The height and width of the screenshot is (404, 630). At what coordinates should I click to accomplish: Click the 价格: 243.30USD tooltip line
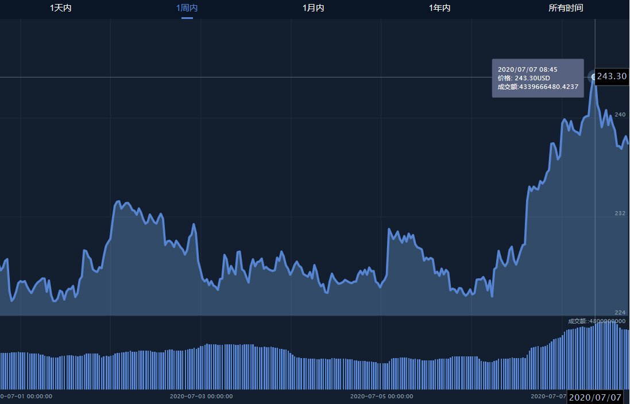(x=524, y=78)
